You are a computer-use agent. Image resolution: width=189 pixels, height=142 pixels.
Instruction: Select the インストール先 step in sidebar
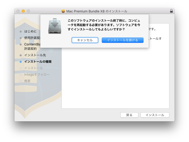click(35, 55)
